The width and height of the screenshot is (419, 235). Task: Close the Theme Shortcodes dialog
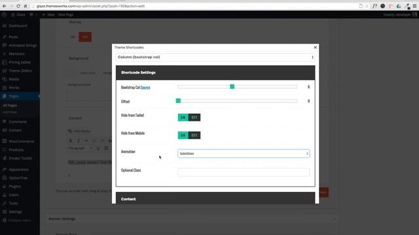[x=315, y=48]
